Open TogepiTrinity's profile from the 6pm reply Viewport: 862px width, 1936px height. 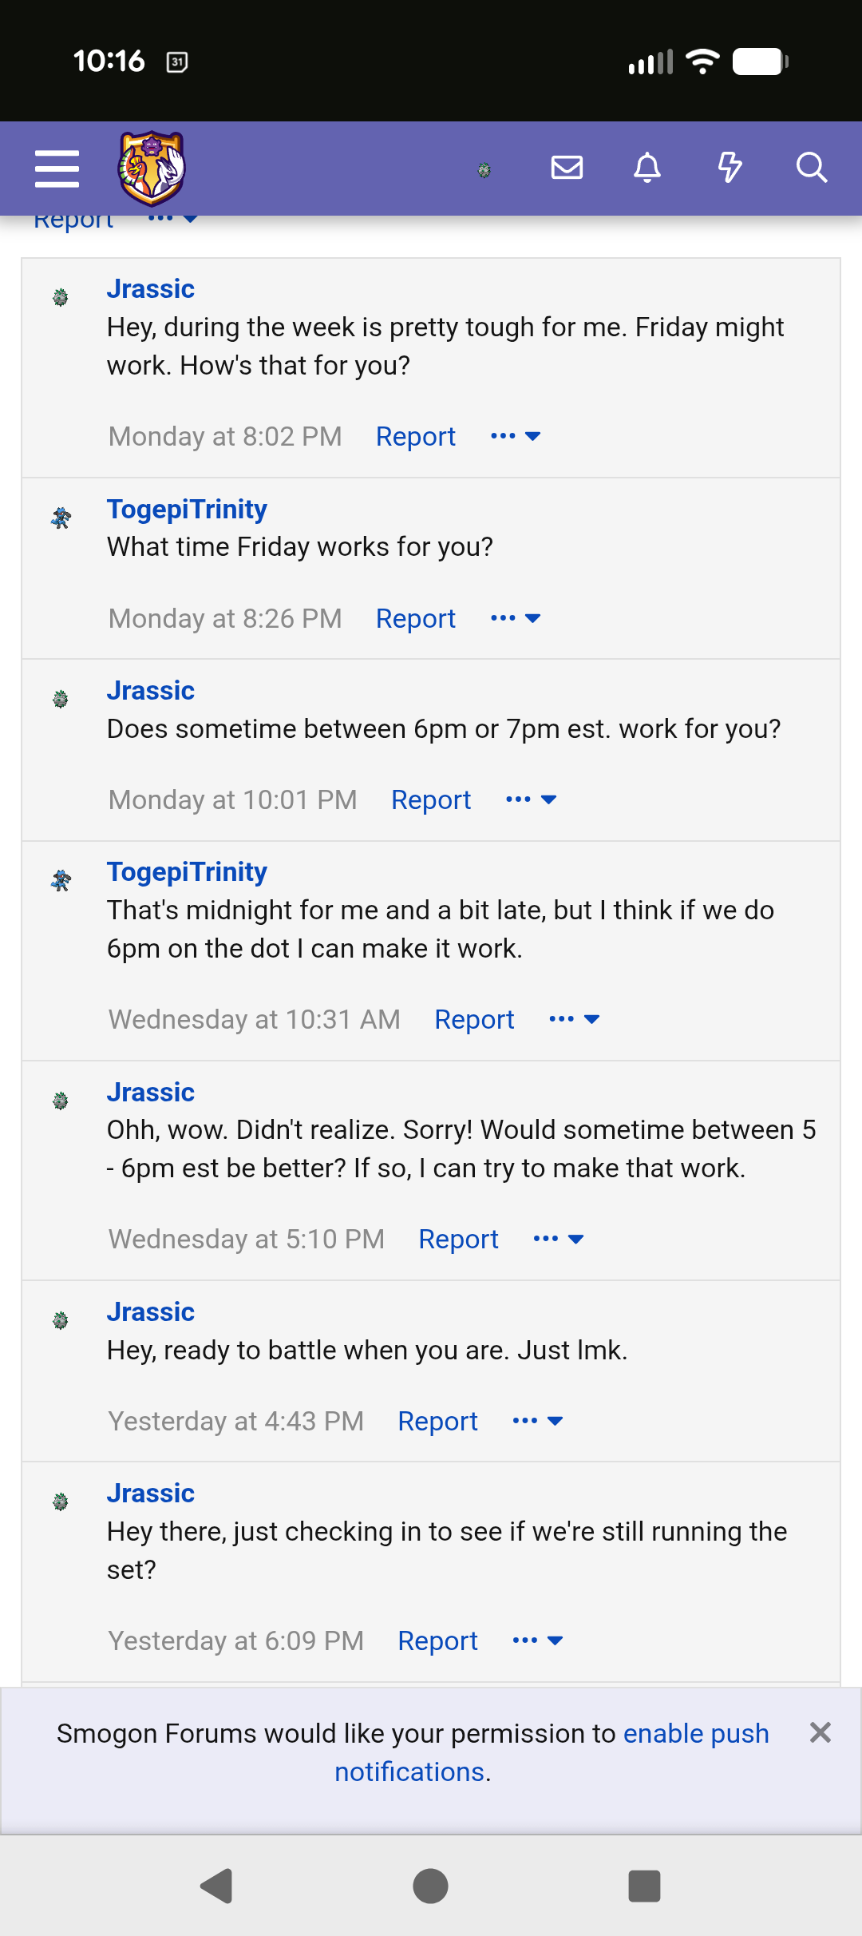coord(187,871)
